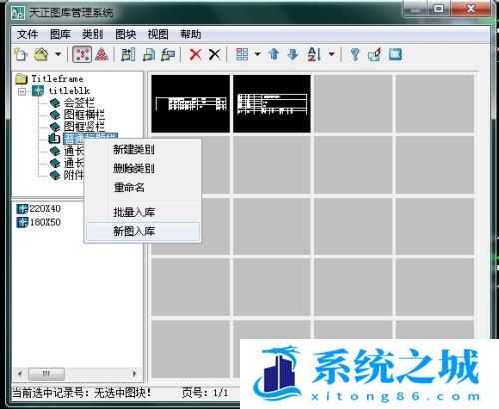Open the sort options dropdown arrow
499x409 pixels.
tap(331, 54)
